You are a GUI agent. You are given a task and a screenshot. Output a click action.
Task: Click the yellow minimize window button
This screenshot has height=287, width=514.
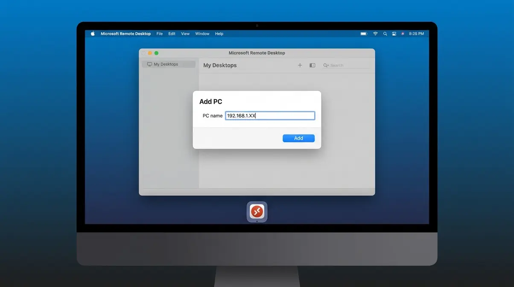pyautogui.click(x=150, y=53)
